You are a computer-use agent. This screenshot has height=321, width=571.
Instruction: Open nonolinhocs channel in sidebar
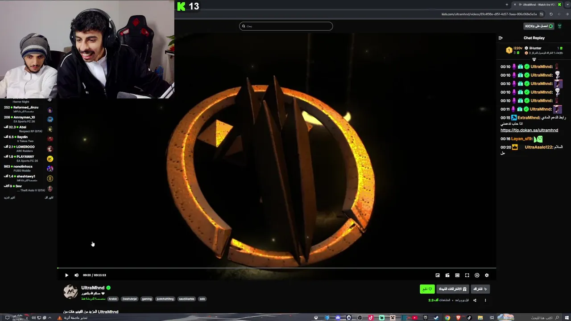click(29, 168)
